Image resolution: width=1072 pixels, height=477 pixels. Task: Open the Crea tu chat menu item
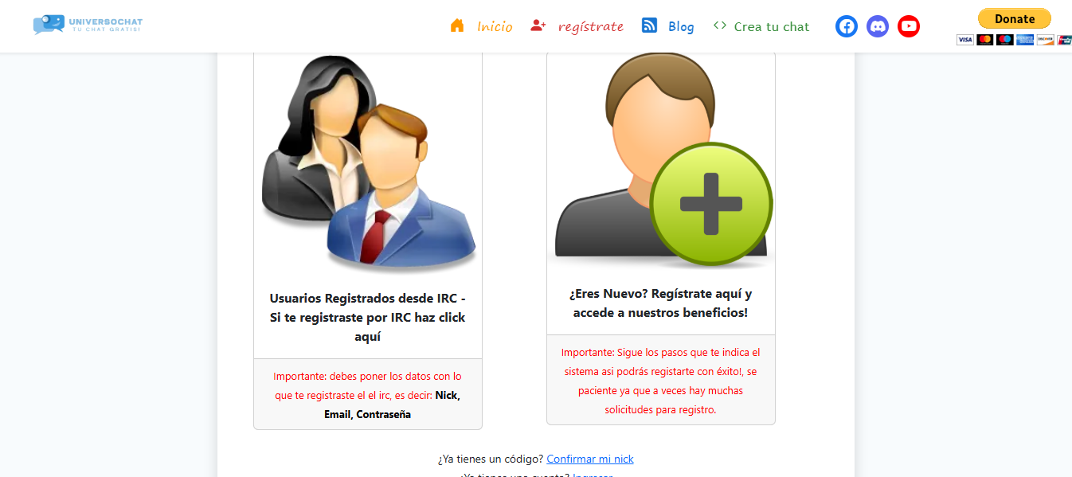point(772,26)
